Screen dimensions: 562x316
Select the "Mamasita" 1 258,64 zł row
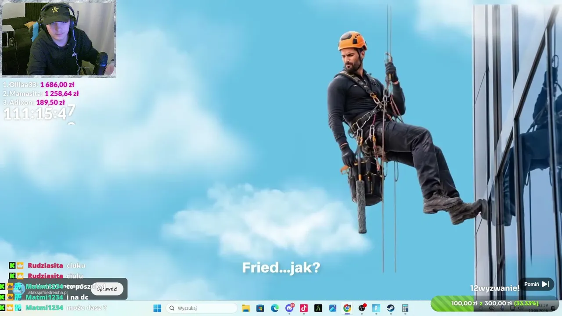[x=41, y=93]
